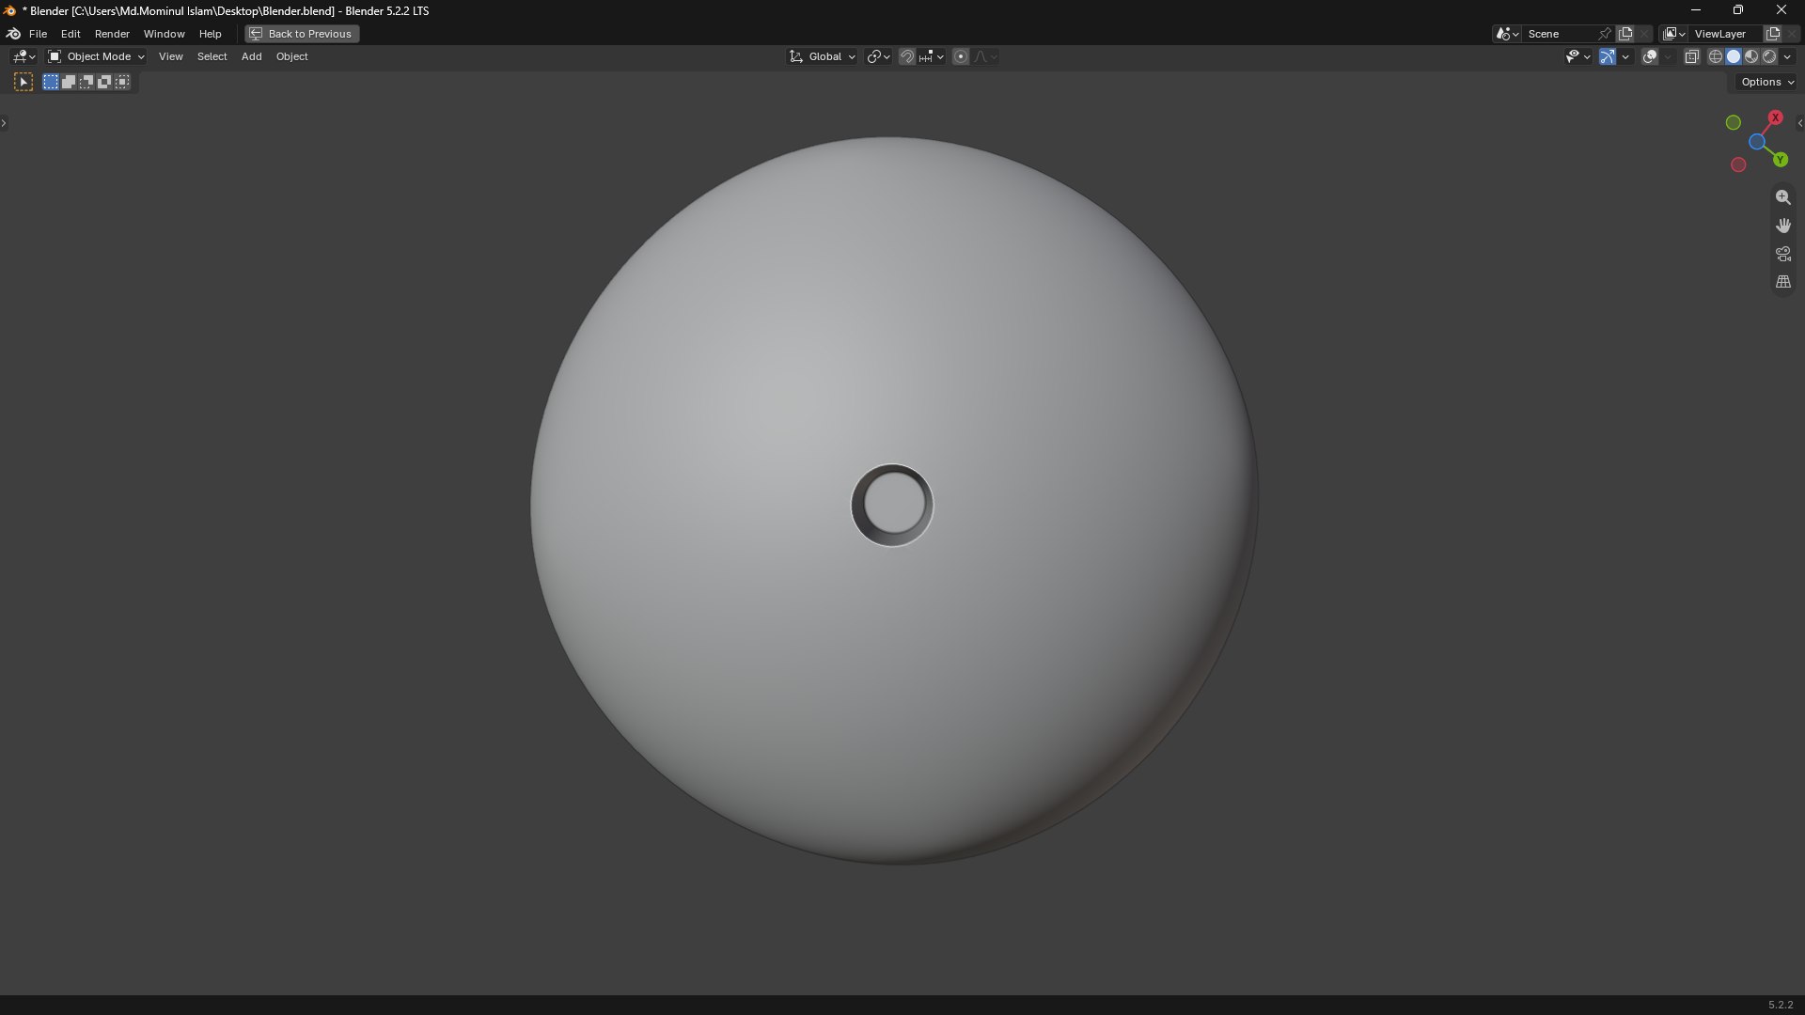
Task: Pin the scene with the pin icon
Action: click(x=1605, y=34)
